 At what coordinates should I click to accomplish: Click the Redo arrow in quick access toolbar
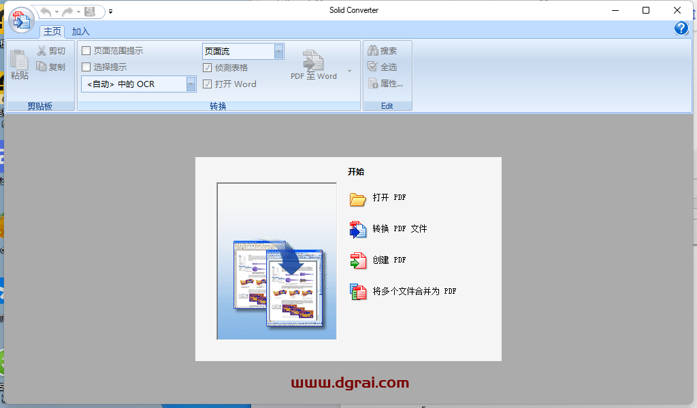[x=67, y=12]
